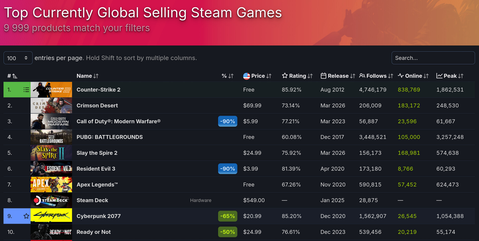Image resolution: width=479 pixels, height=241 pixels.
Task: Open the Slay the Spire 2 link
Action: 97,153
